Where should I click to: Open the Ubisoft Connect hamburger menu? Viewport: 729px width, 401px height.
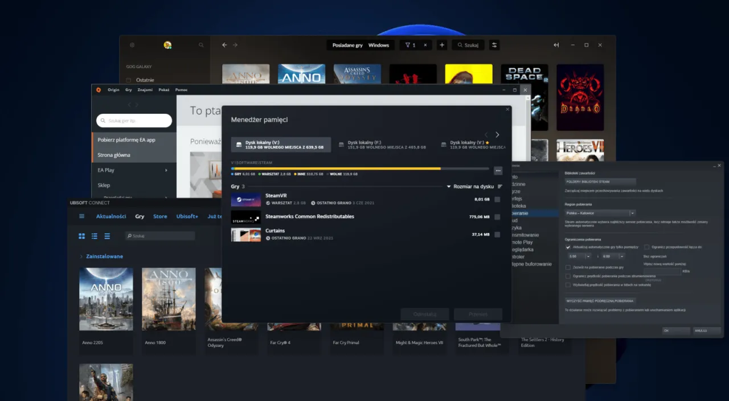[81, 216]
